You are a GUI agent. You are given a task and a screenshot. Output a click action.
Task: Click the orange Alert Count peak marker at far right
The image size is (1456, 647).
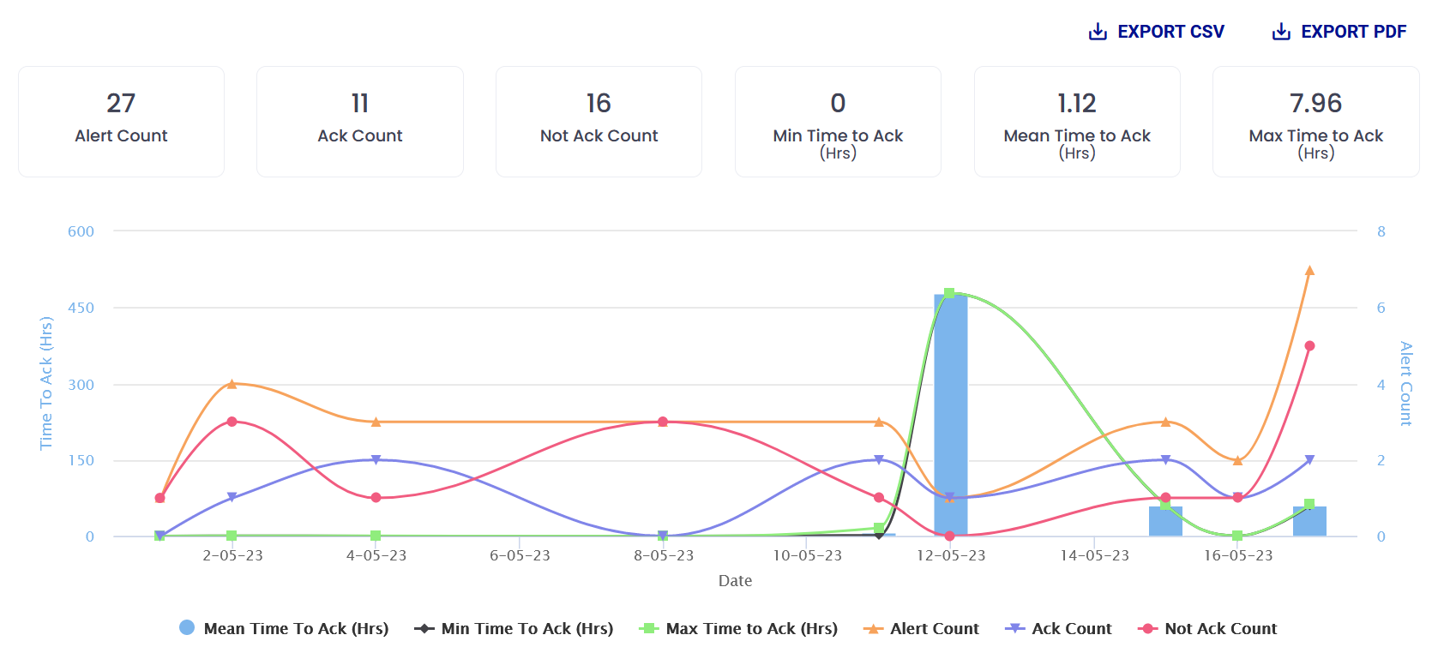[1309, 271]
